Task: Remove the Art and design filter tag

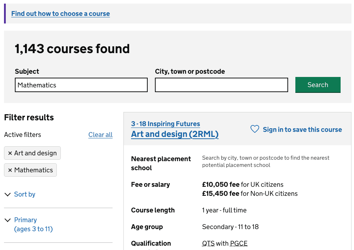Action: [32, 153]
